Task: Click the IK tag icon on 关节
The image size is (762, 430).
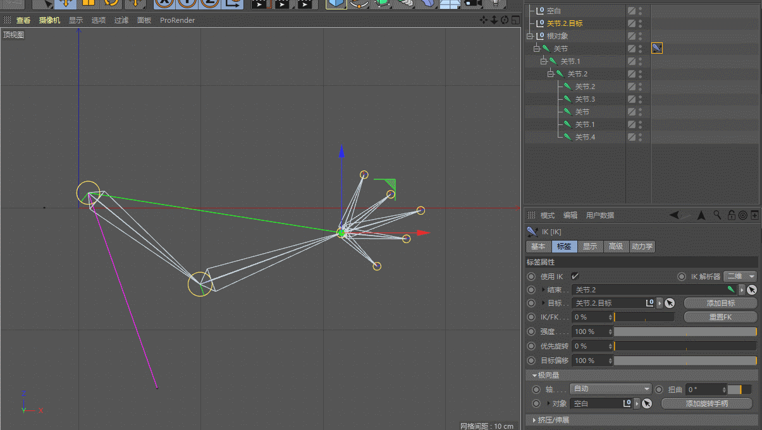Action: [x=657, y=48]
